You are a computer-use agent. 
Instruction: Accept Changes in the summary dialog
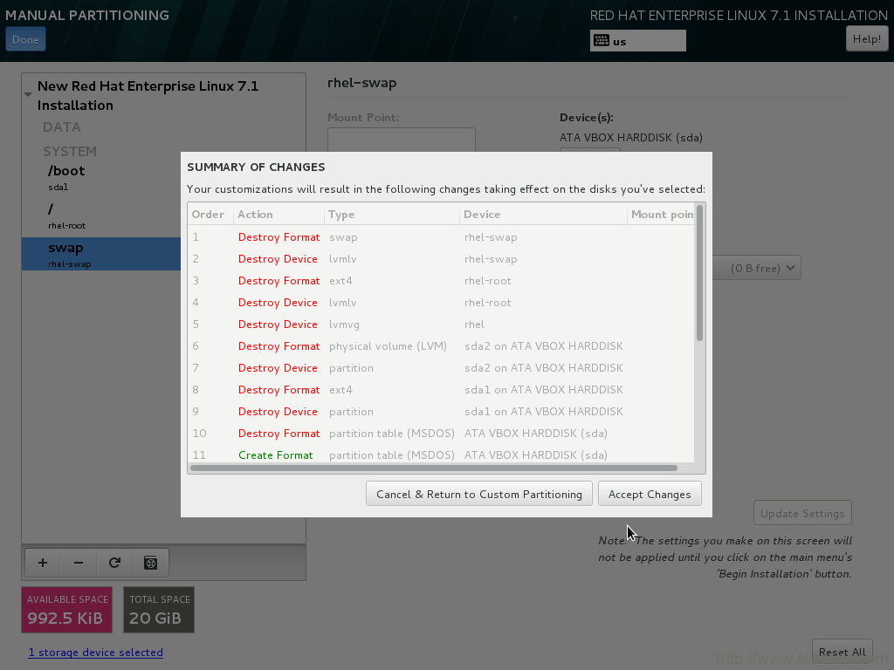point(650,494)
